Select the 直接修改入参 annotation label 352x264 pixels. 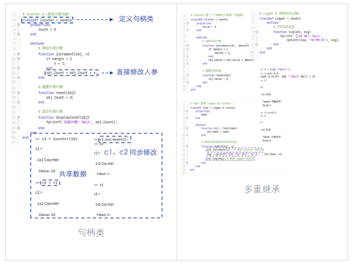(x=137, y=72)
